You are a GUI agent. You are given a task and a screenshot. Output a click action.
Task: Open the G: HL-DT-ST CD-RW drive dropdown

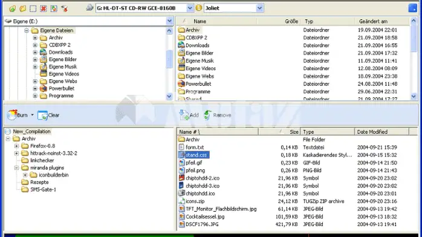190,8
